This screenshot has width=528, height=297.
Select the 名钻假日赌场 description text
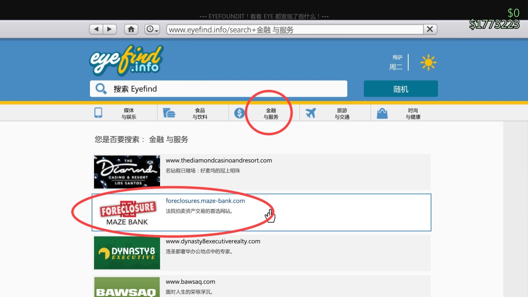[203, 171]
